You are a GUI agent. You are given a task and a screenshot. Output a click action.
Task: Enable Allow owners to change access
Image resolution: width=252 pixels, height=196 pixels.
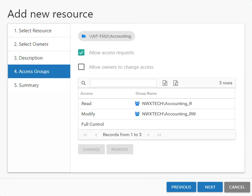pos(81,67)
